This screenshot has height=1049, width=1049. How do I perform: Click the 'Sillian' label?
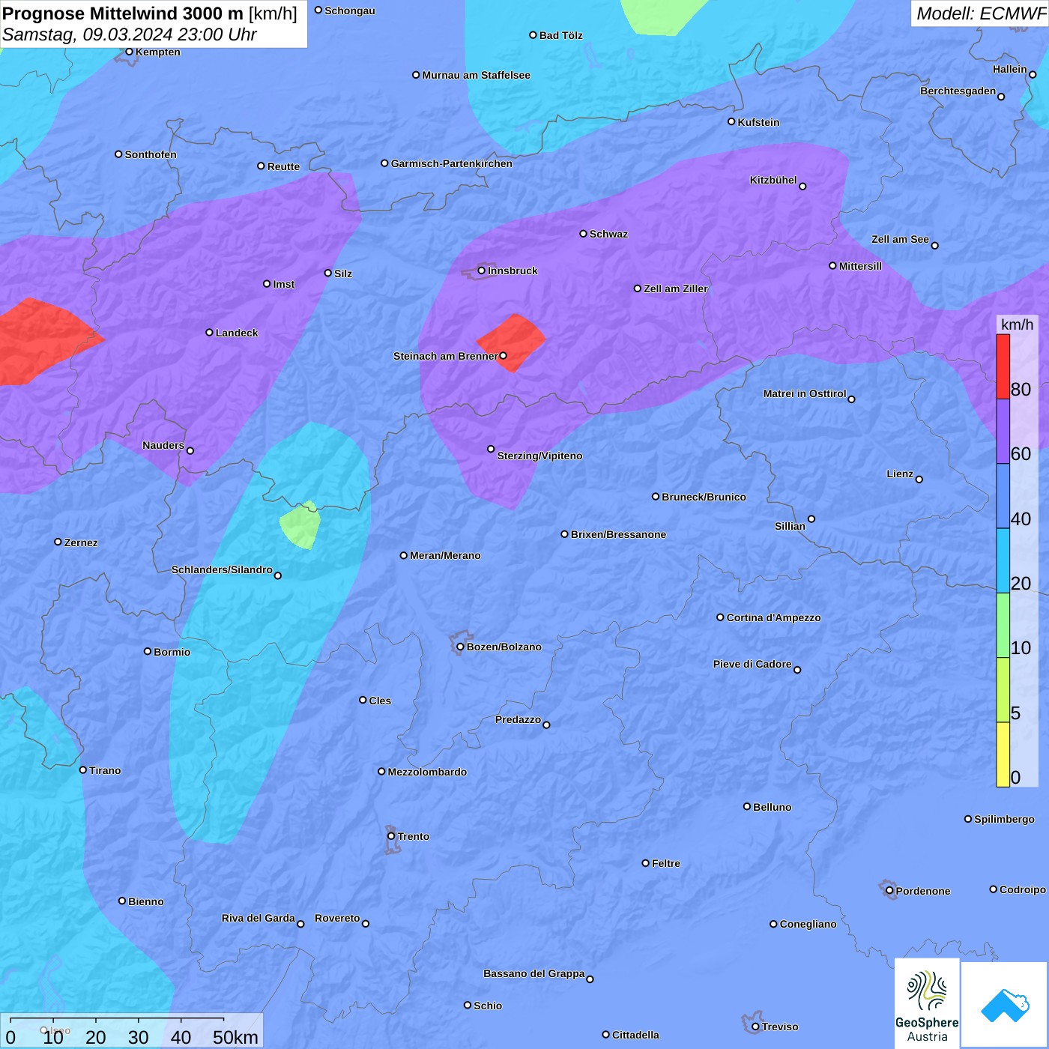(790, 526)
